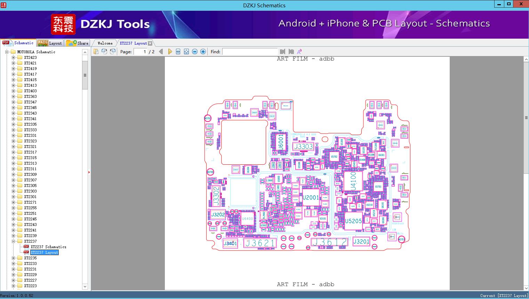Select the XT2255 tree item

pyautogui.click(x=30, y=208)
